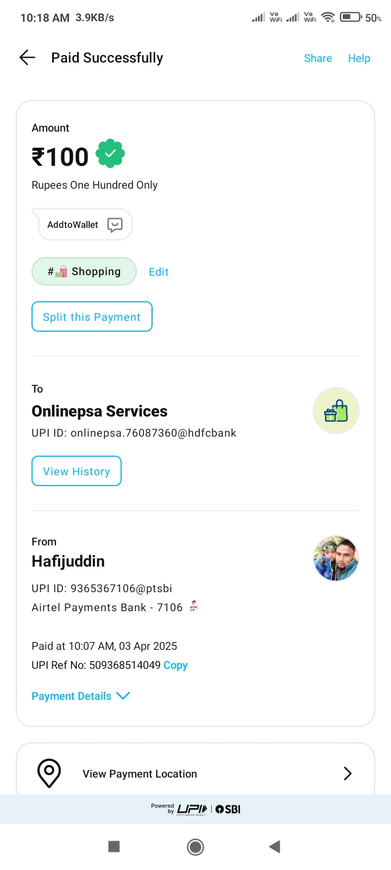Tap the back arrow icon
Viewport: 391px width, 870px height.
tap(27, 58)
